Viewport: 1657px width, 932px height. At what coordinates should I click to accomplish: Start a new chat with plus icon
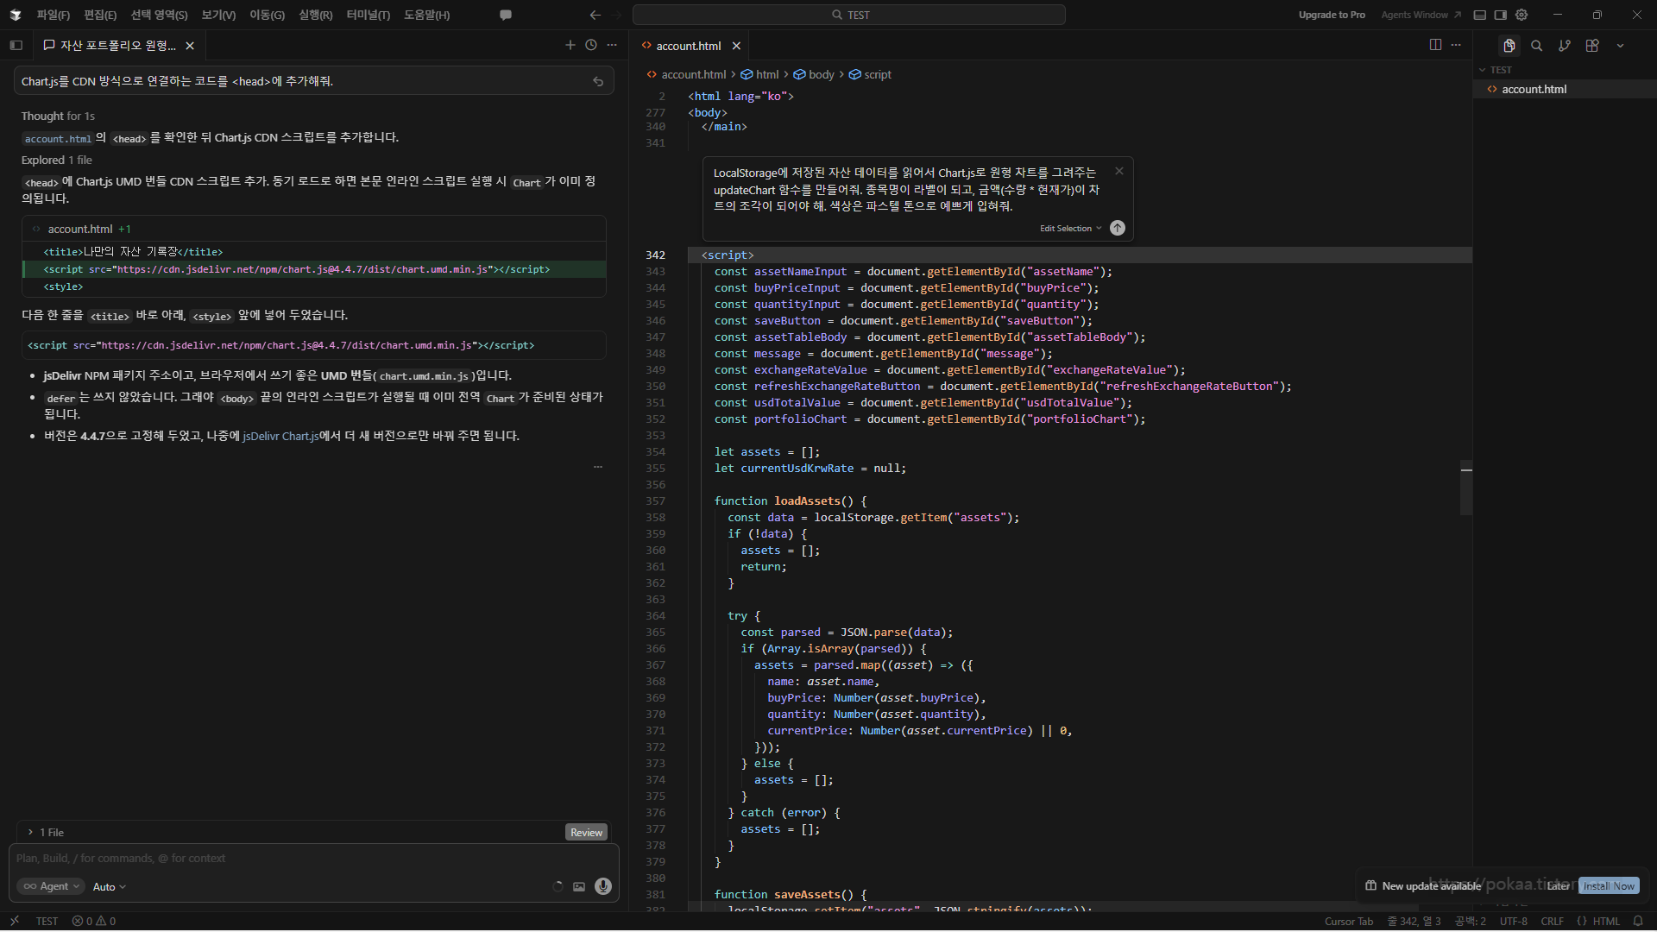570,45
